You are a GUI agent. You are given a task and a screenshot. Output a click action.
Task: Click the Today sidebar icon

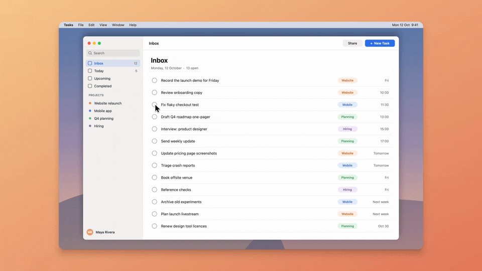[x=90, y=71]
